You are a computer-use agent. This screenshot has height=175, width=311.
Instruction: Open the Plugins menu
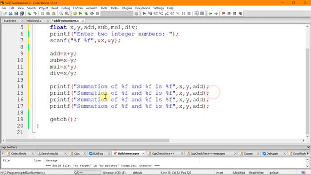point(127,8)
